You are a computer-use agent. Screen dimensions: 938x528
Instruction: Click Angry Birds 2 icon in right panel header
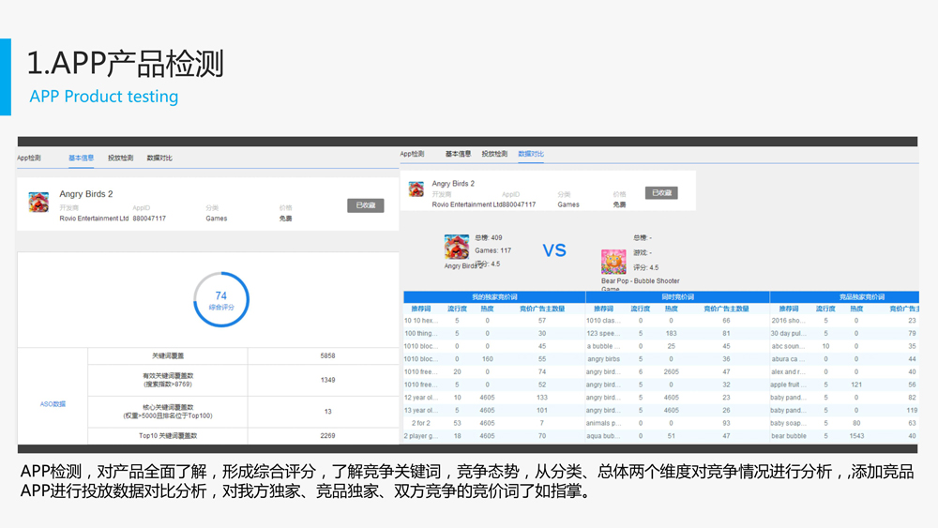[x=416, y=189]
